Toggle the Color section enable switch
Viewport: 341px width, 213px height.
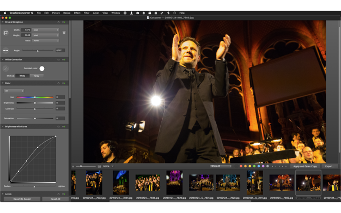coord(64,83)
